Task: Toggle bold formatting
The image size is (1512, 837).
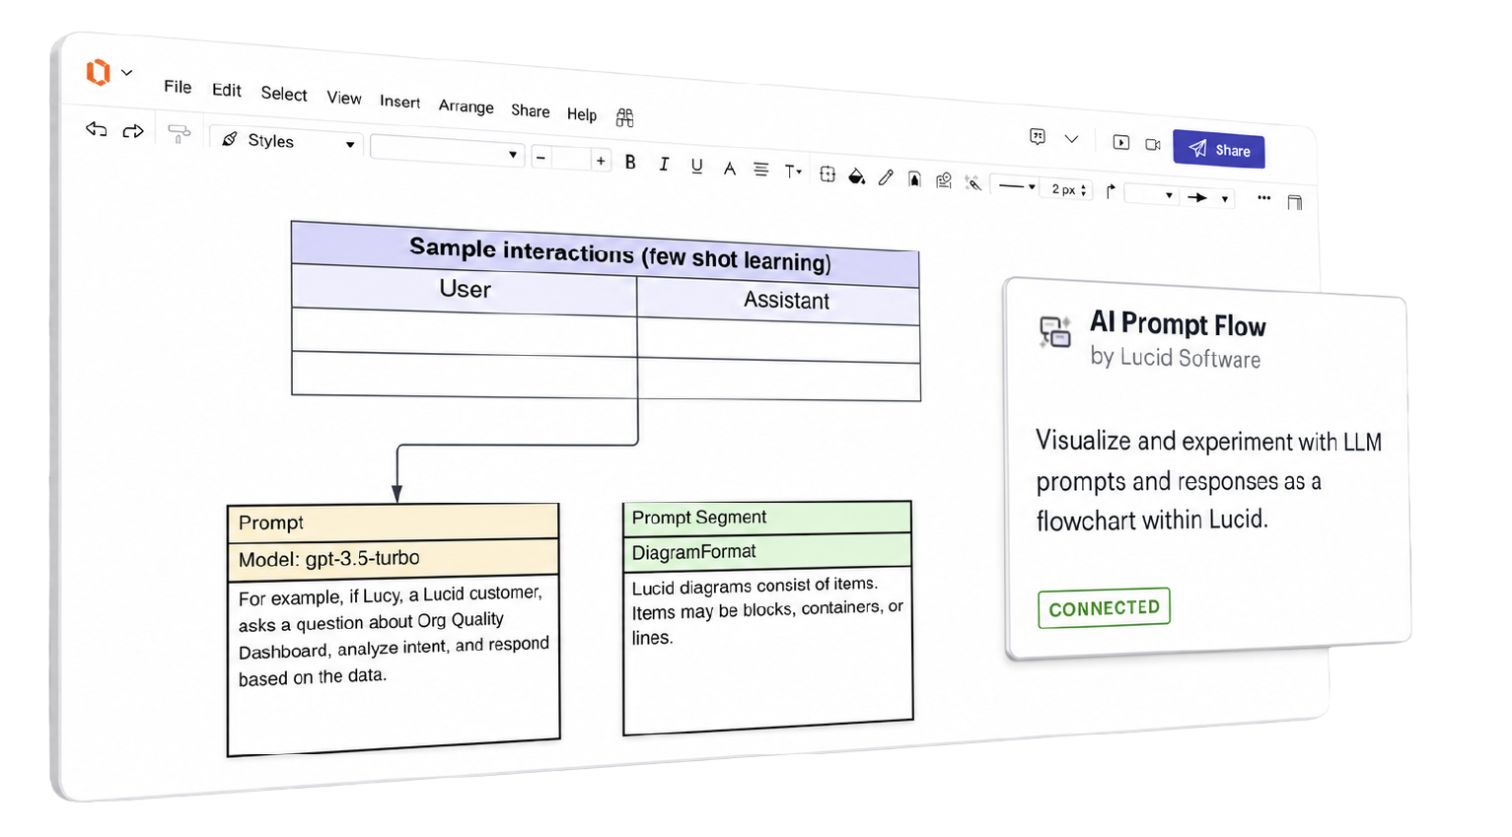Action: 630,163
